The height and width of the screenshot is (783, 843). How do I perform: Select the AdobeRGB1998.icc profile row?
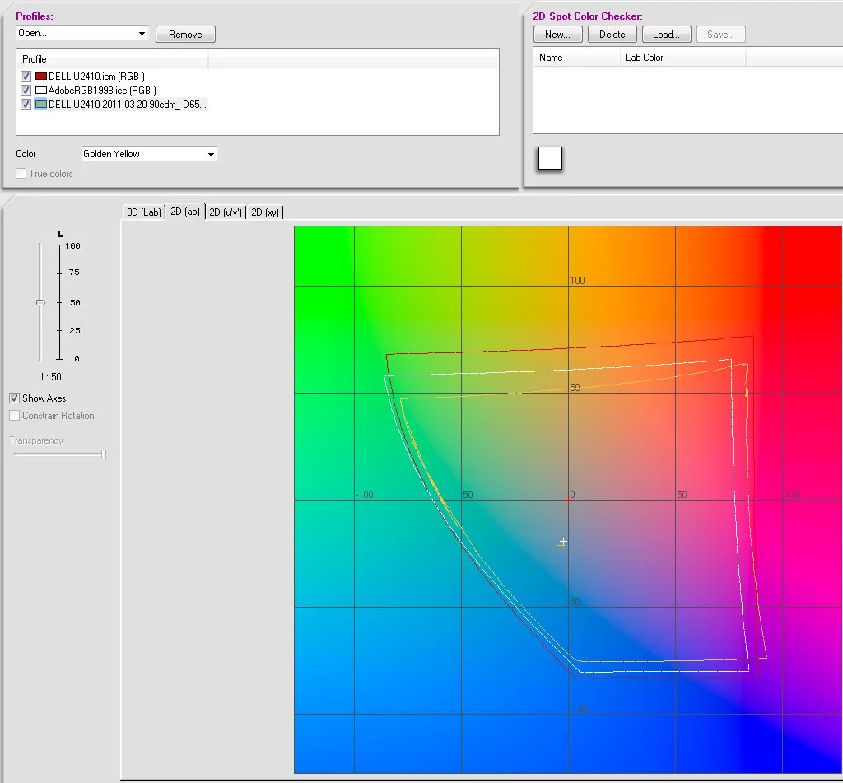click(x=102, y=91)
